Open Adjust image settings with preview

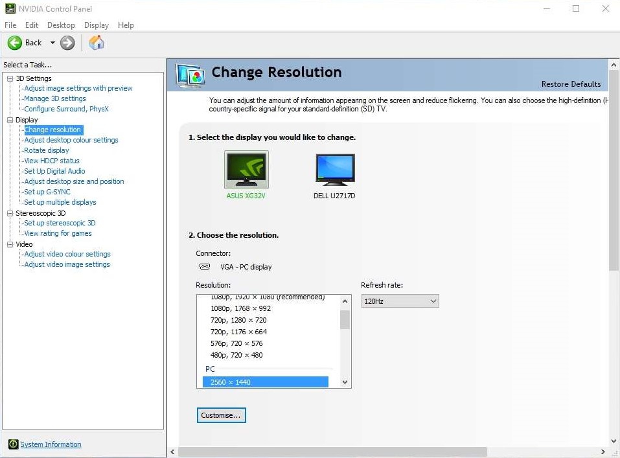tap(78, 88)
